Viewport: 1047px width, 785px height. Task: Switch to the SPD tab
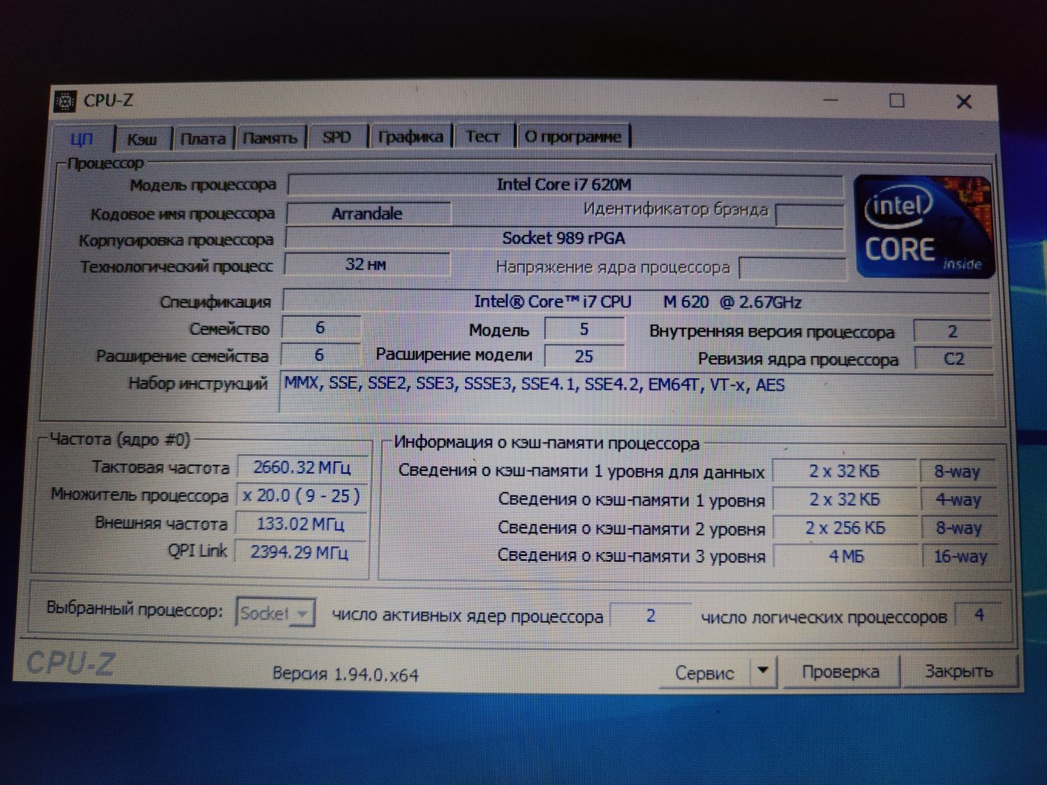[336, 137]
